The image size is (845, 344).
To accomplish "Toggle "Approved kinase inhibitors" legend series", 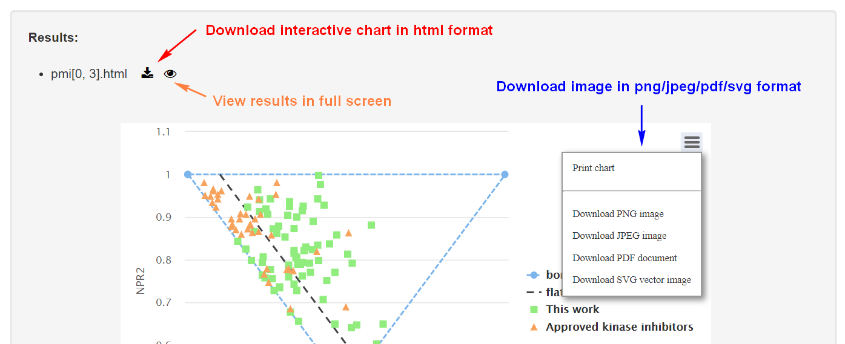I will coord(619,327).
